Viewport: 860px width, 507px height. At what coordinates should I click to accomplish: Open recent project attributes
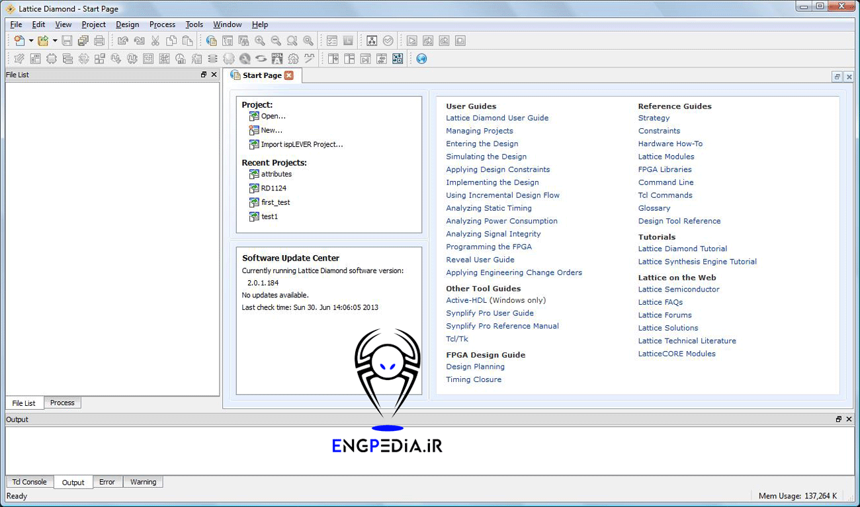(277, 174)
